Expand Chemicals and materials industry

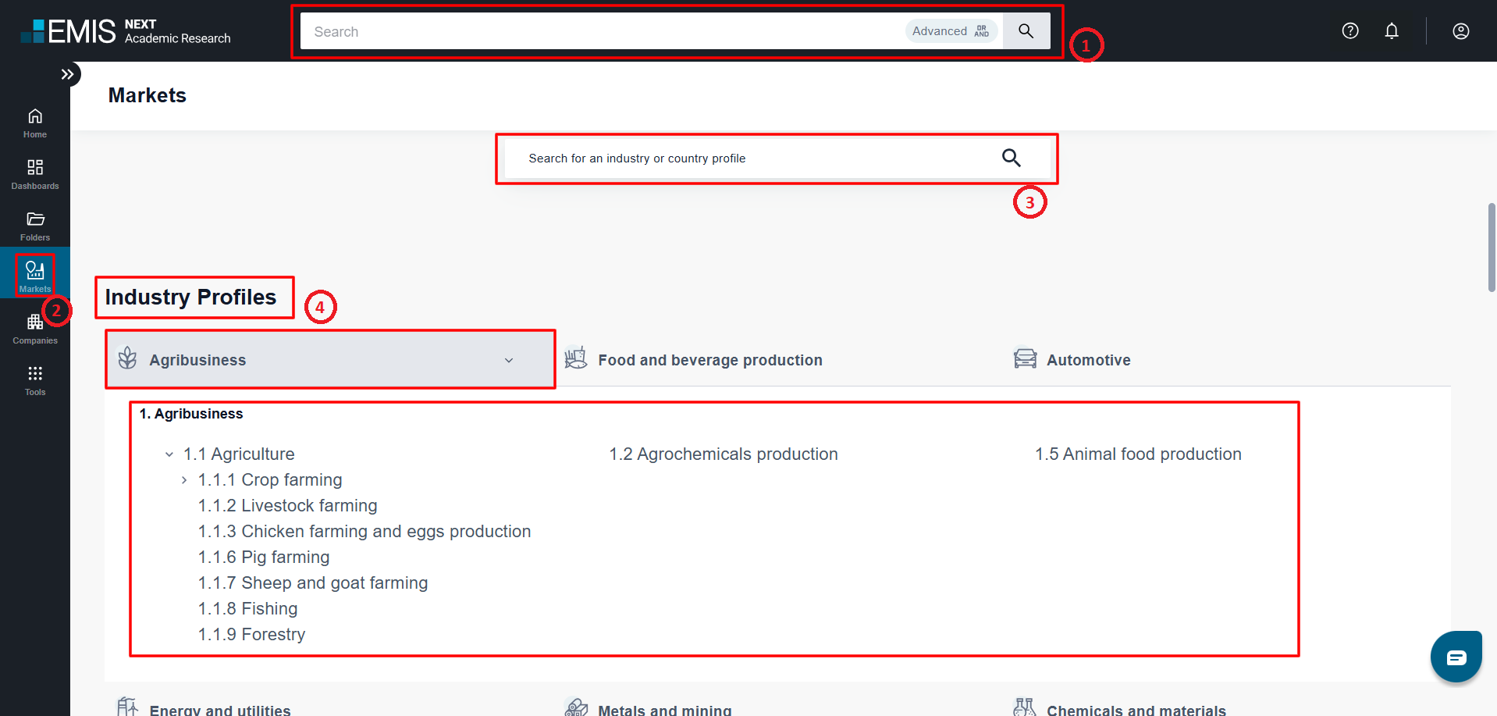tap(1136, 710)
